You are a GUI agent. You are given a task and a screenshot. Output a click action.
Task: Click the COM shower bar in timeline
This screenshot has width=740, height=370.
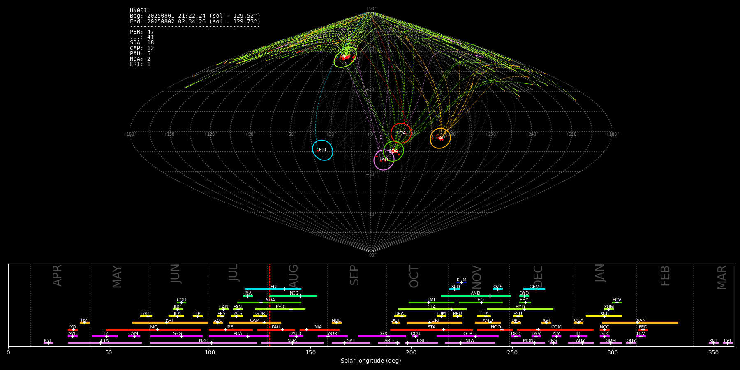555,329
